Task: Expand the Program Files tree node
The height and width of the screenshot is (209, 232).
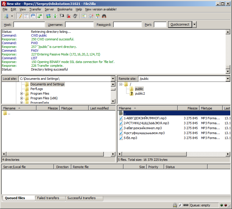Action: [x=21, y=93]
